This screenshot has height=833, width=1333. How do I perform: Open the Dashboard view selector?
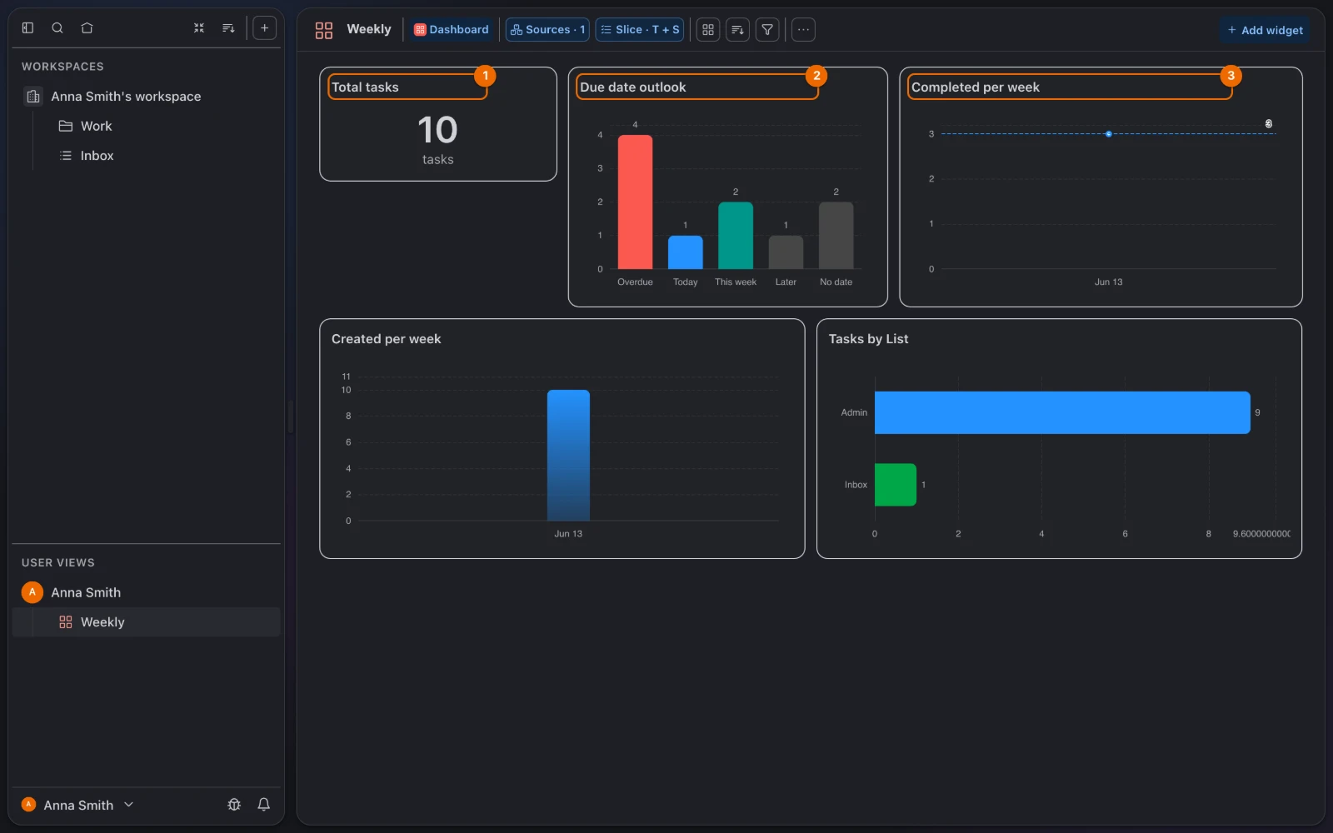452,29
